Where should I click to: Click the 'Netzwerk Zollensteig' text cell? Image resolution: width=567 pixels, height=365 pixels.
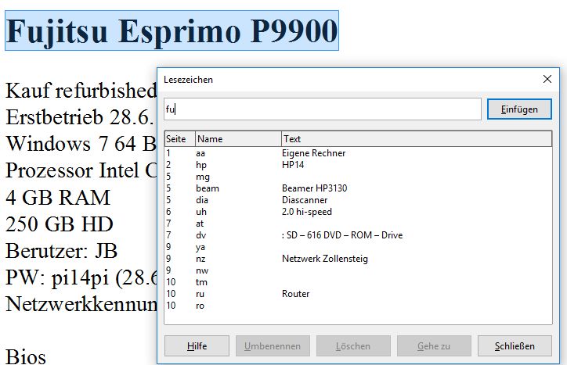click(x=325, y=259)
